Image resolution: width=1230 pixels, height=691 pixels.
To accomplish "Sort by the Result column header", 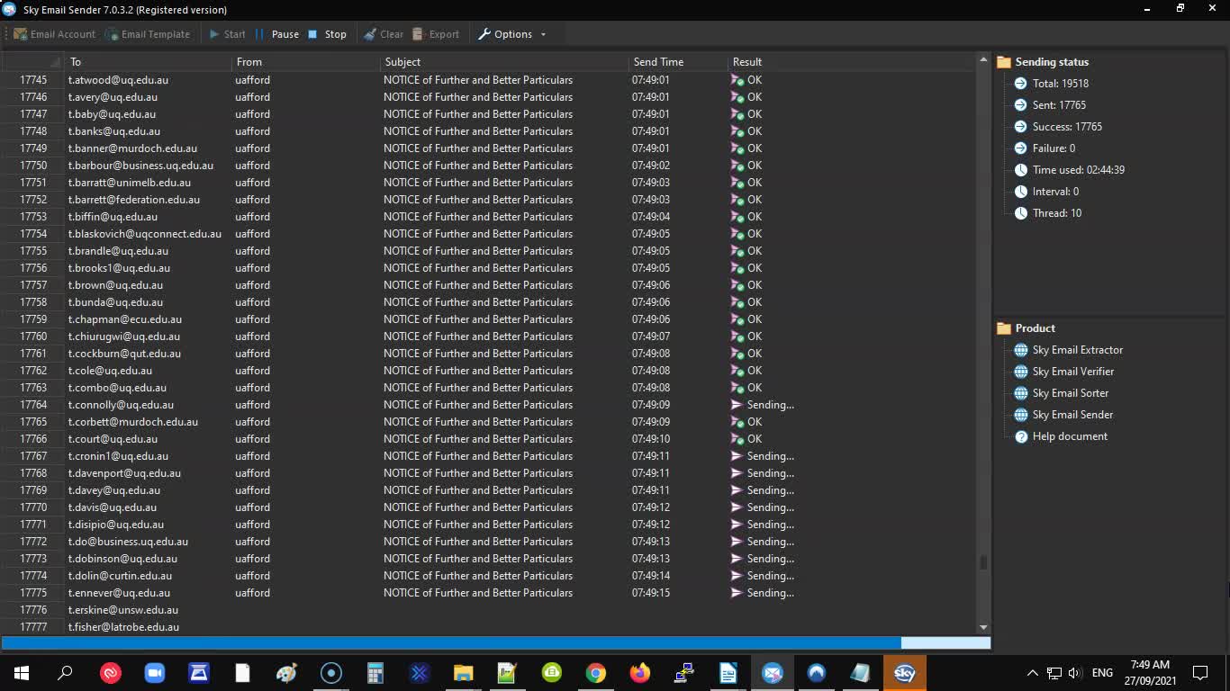I will click(x=851, y=62).
